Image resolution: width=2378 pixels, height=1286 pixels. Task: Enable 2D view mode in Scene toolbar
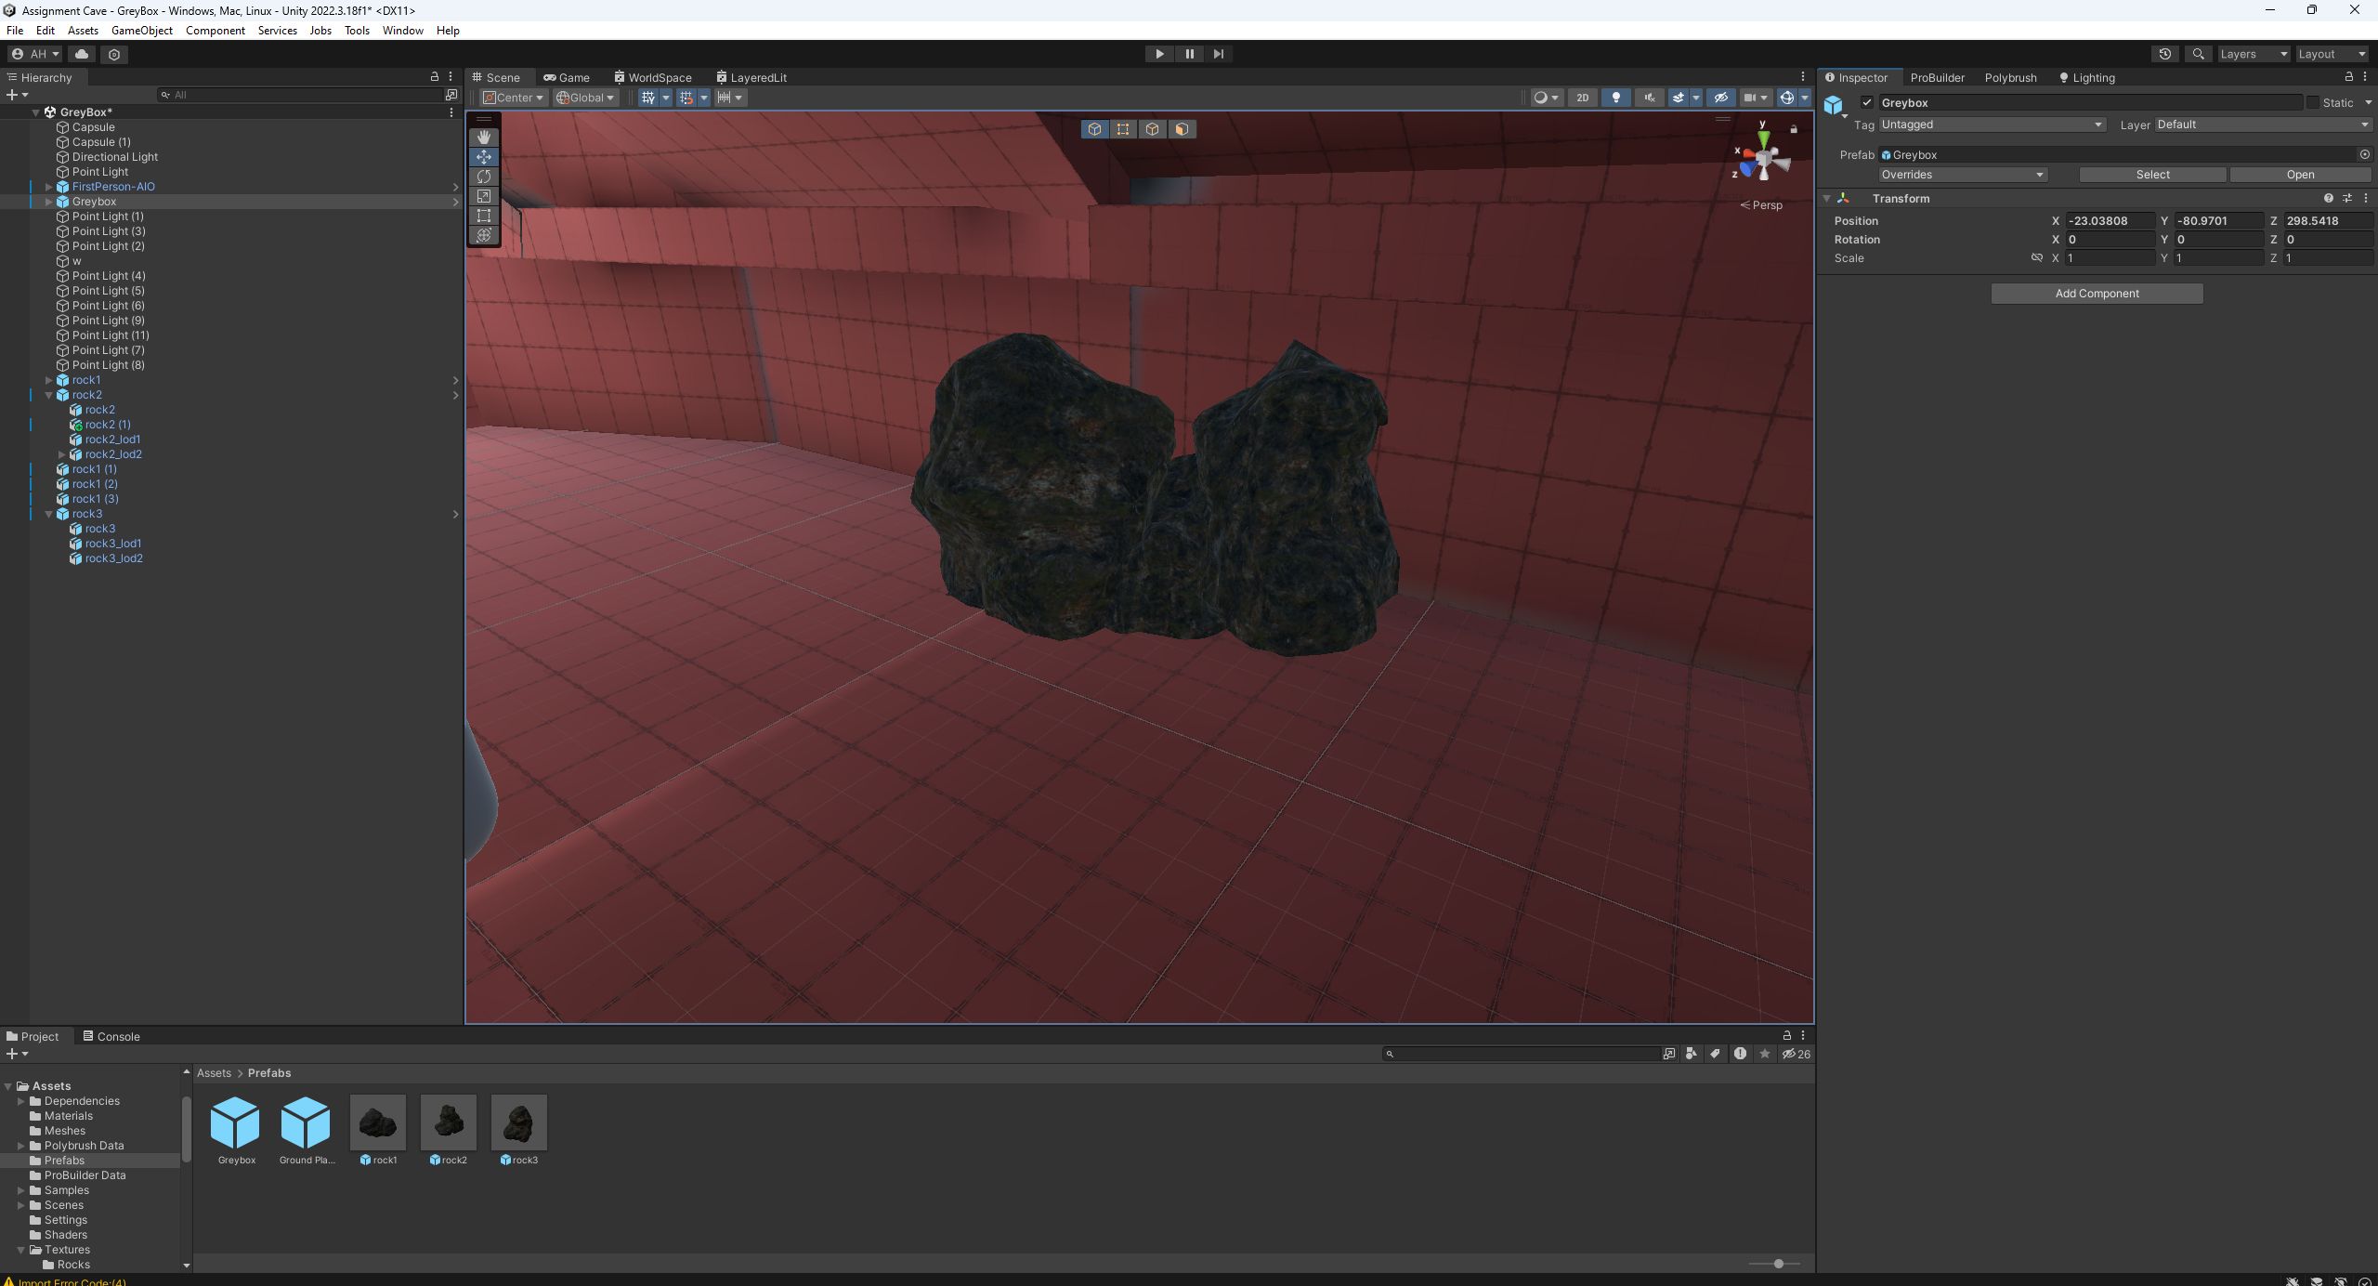point(1583,98)
